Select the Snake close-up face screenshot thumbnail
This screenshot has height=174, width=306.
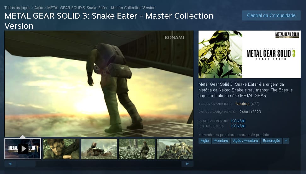61,149
